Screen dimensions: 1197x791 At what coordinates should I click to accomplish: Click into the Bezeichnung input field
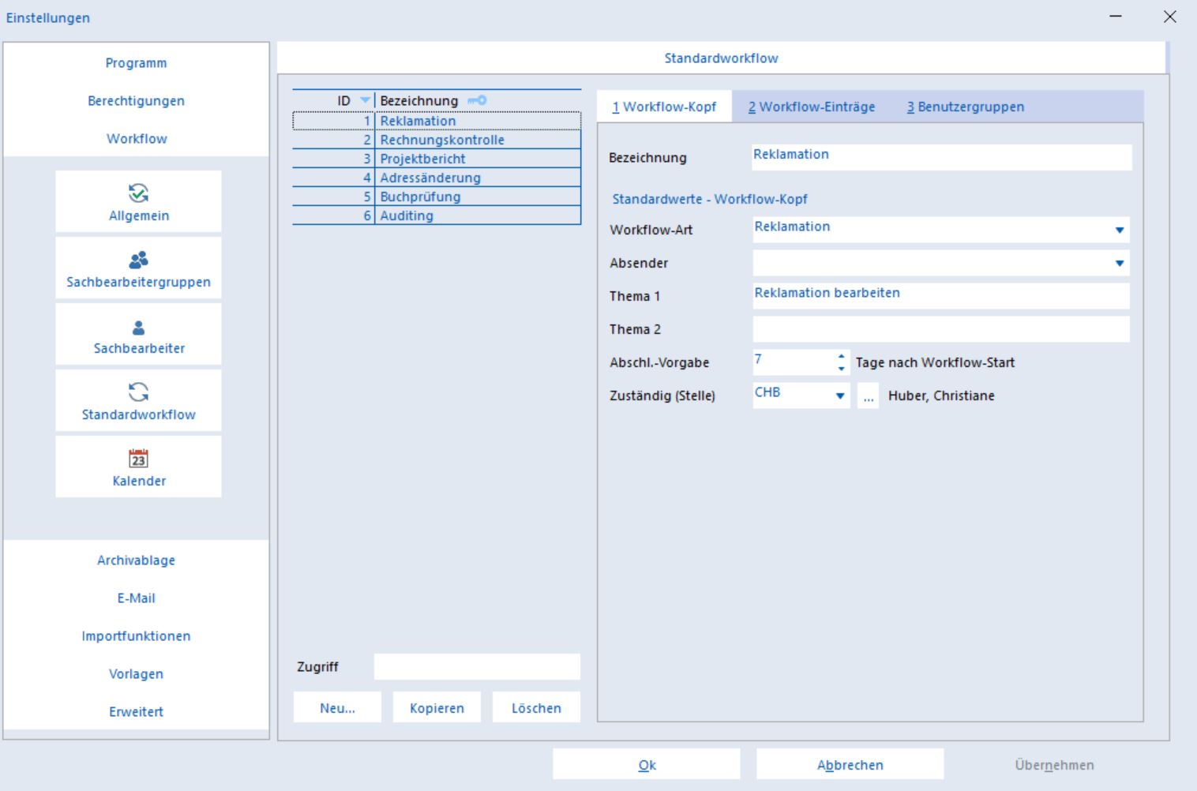pyautogui.click(x=941, y=157)
